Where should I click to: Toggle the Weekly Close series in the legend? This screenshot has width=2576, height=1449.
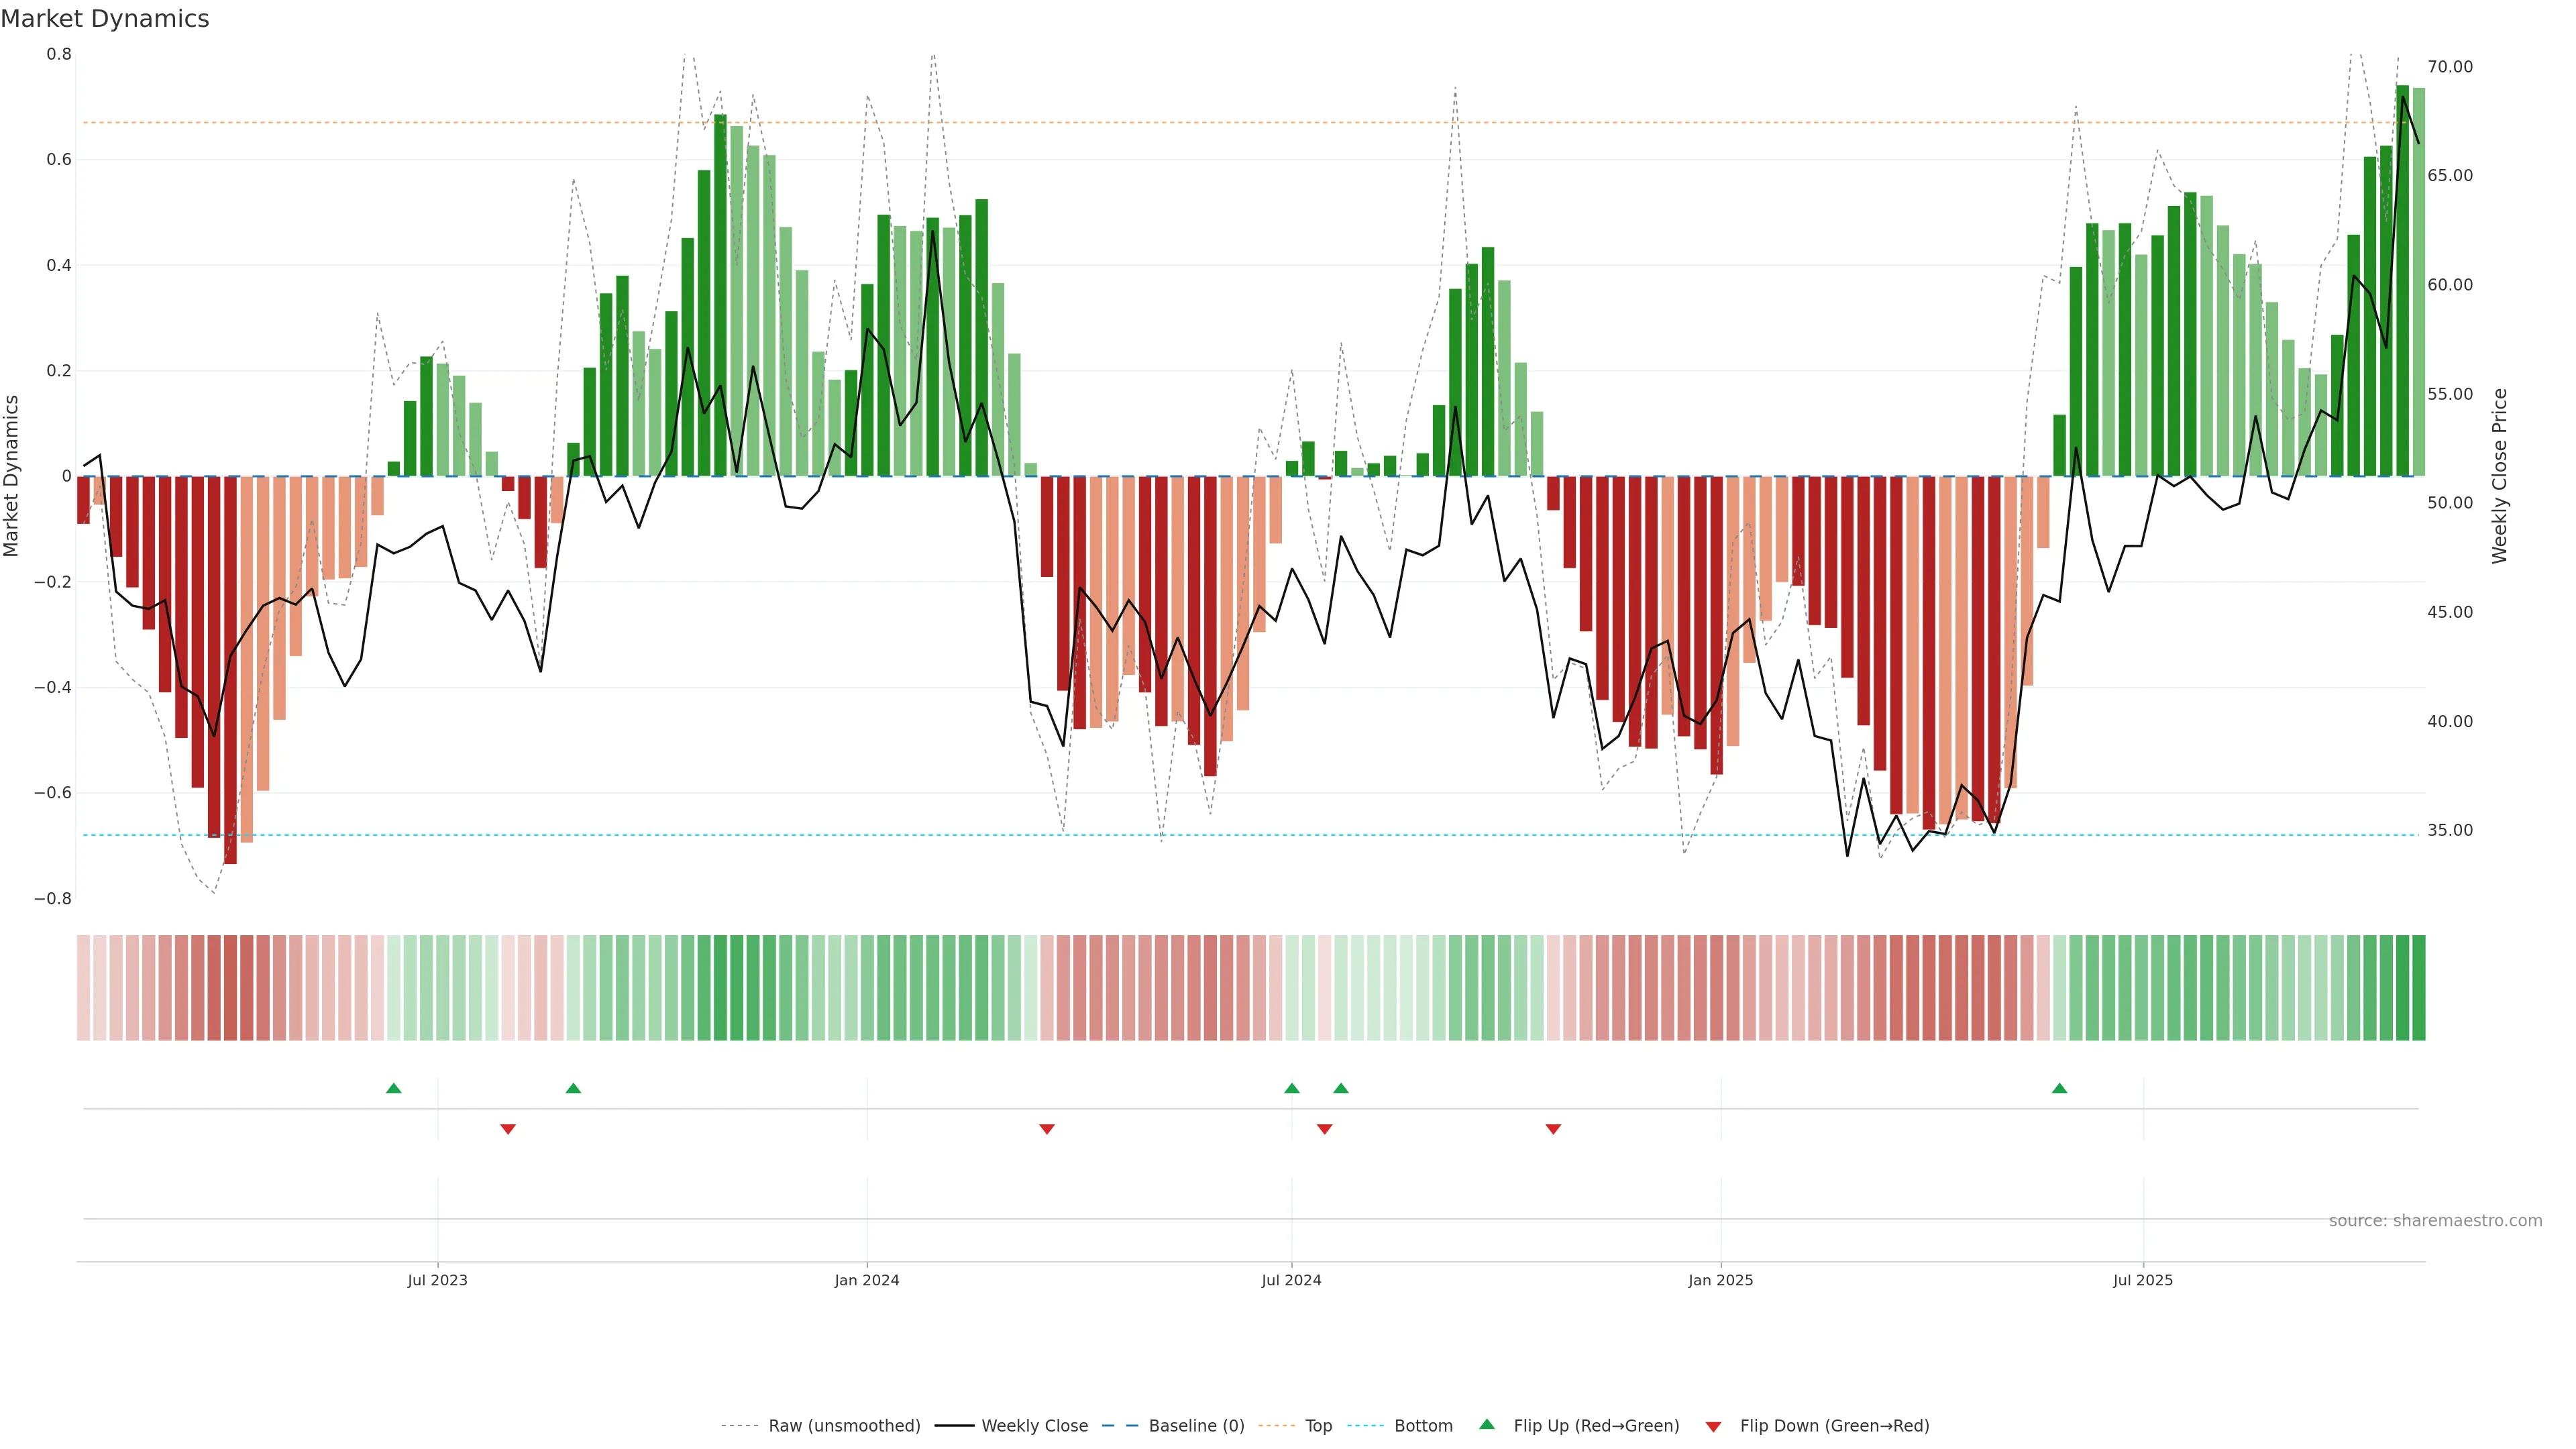click(1034, 1426)
